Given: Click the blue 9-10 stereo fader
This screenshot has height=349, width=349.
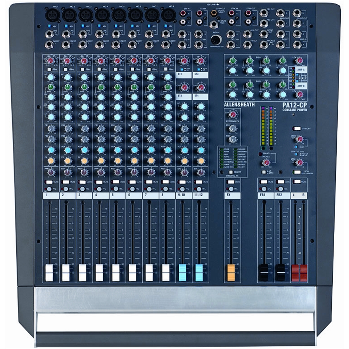Looking at the screenshot, I should 182,273.
